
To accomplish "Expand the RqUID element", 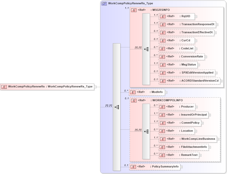I will [x=196, y=16].
